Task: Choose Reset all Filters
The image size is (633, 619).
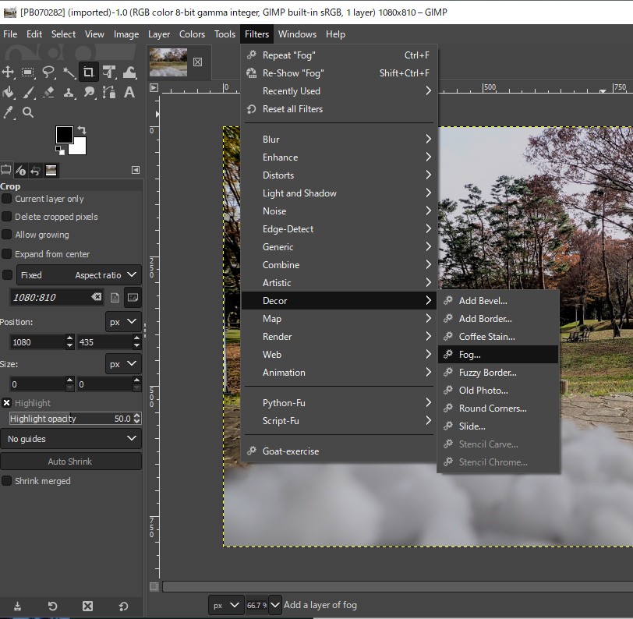Action: pos(339,109)
